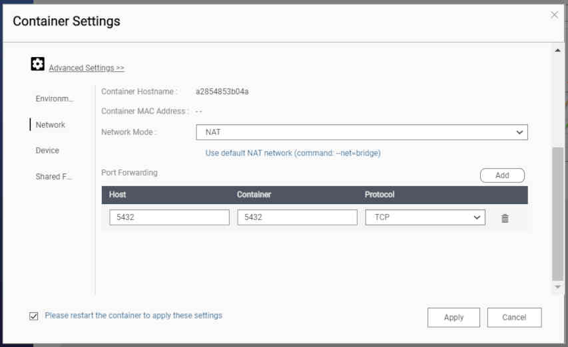Click the Advanced Settings gear icon
This screenshot has height=347, width=568.
[37, 64]
